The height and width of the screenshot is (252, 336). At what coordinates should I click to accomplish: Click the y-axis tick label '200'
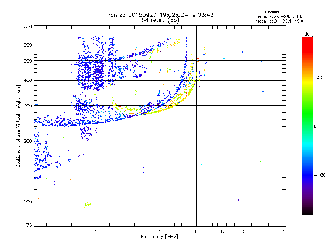tap(28, 141)
